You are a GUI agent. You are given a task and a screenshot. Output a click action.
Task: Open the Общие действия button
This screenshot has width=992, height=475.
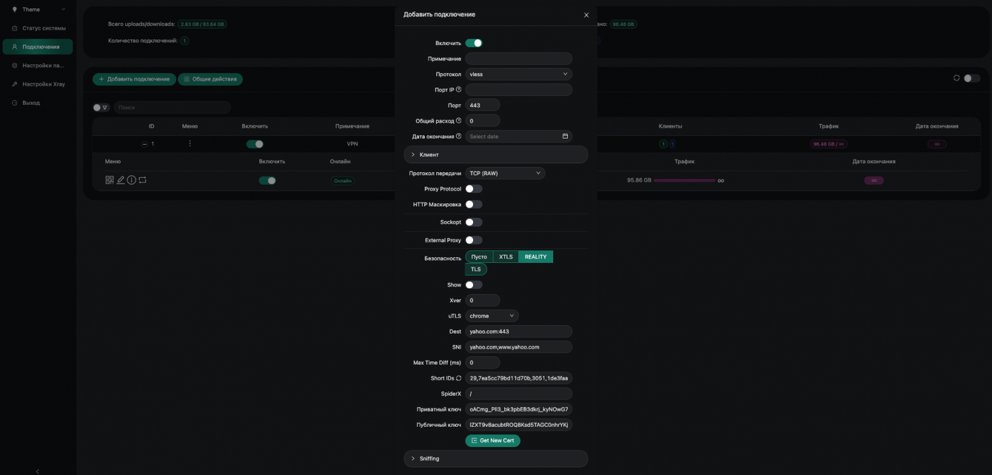click(210, 79)
